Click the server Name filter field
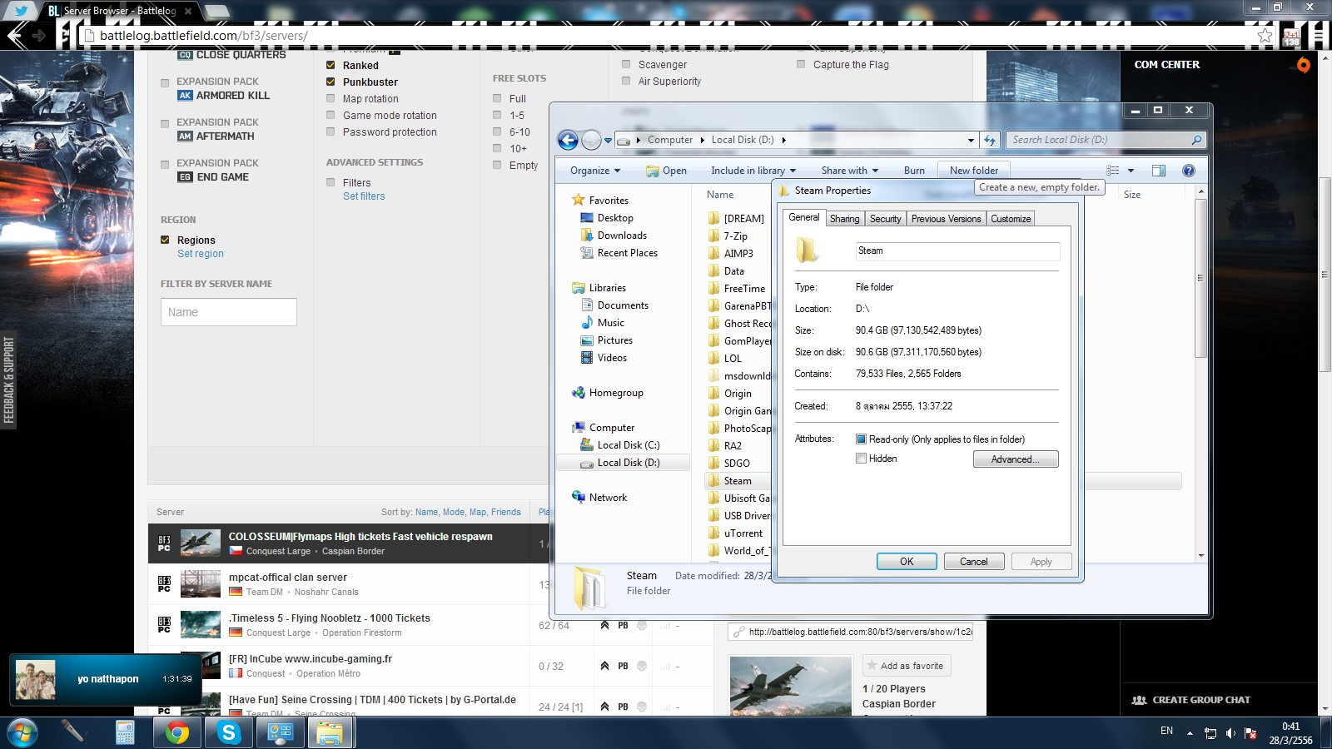This screenshot has height=749, width=1332. 229,312
